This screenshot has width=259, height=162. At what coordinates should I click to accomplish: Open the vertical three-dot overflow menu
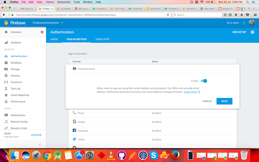point(244,23)
